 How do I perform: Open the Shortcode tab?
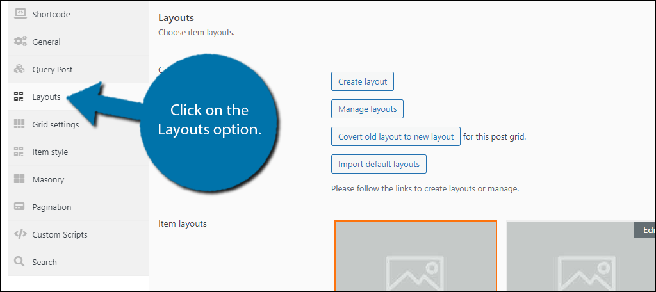(x=78, y=14)
